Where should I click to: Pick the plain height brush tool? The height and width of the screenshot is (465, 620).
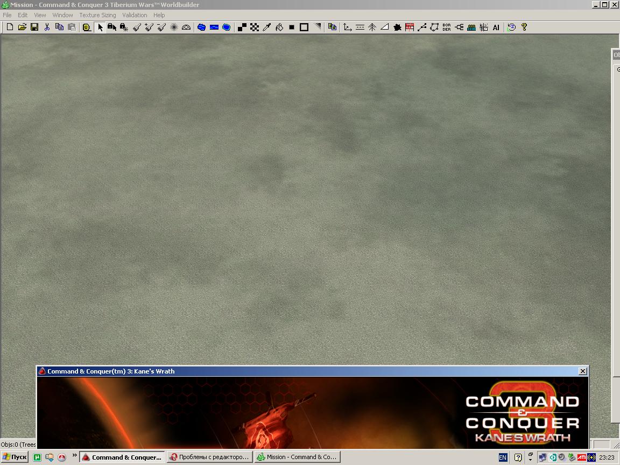click(x=137, y=27)
